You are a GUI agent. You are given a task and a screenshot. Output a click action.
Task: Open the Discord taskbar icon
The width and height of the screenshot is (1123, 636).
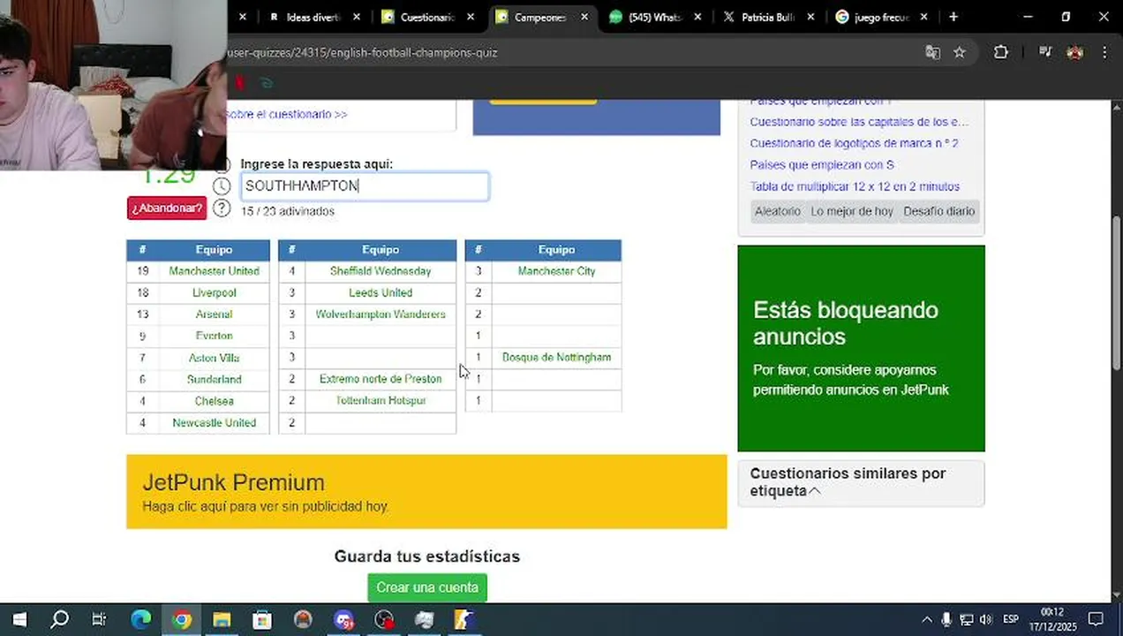click(x=343, y=619)
